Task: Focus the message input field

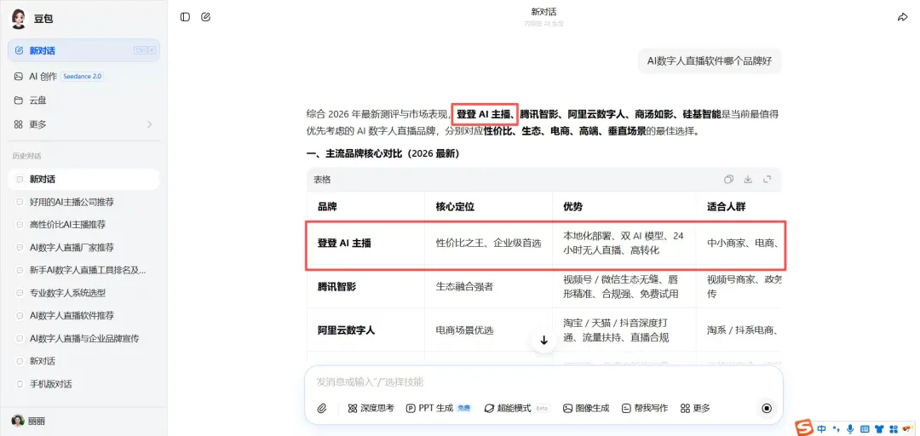Action: pos(543,382)
